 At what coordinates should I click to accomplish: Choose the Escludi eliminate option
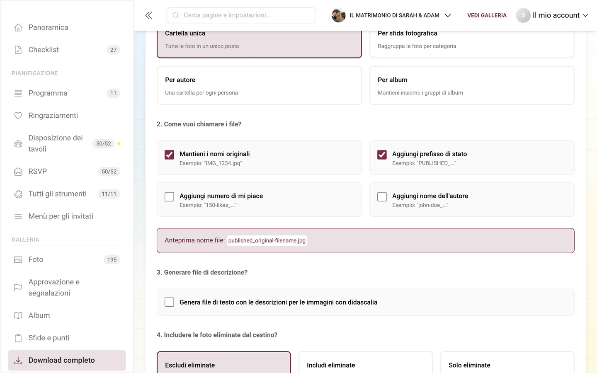point(224,362)
